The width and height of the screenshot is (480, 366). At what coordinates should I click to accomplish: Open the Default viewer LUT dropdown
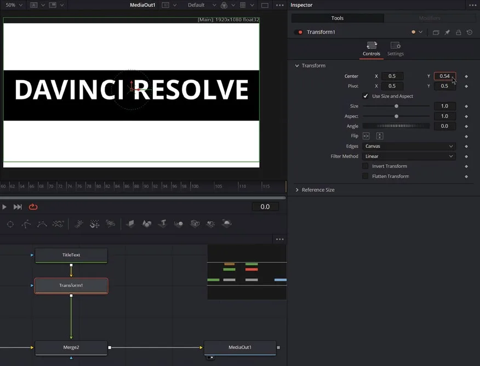point(202,5)
